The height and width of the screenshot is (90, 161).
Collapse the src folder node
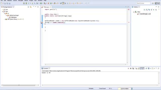[x=5, y=13]
